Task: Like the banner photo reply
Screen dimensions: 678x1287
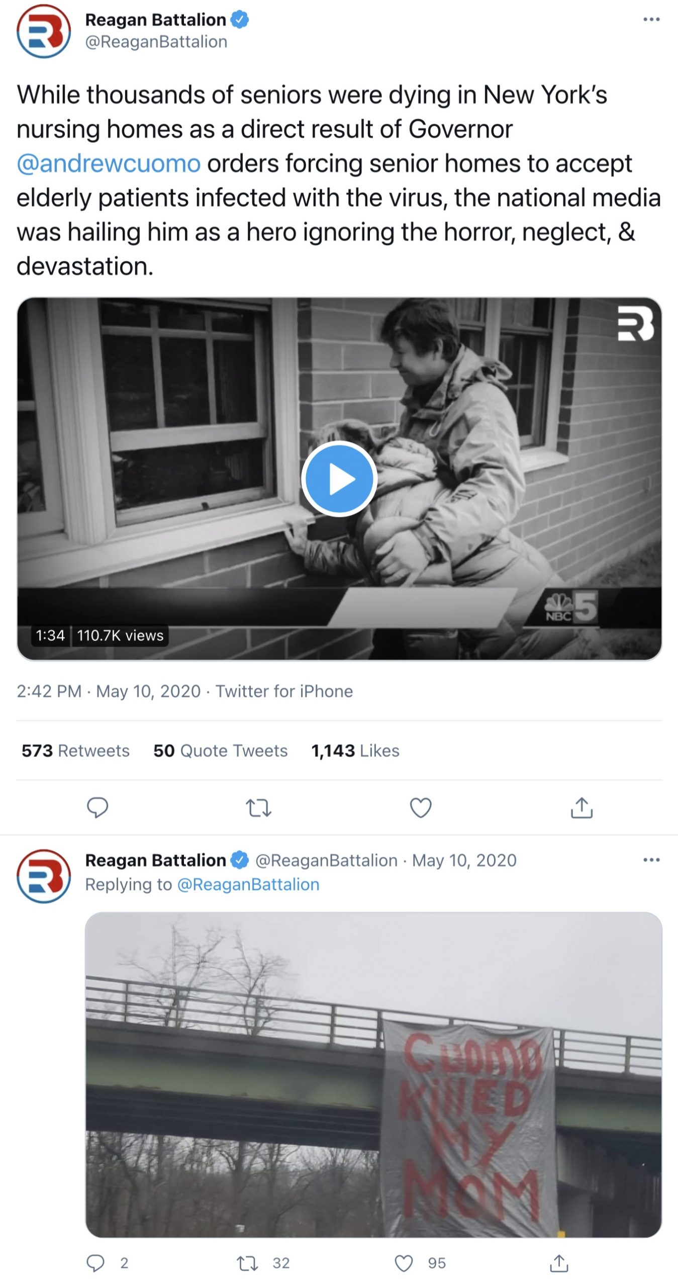Action: (x=404, y=1263)
